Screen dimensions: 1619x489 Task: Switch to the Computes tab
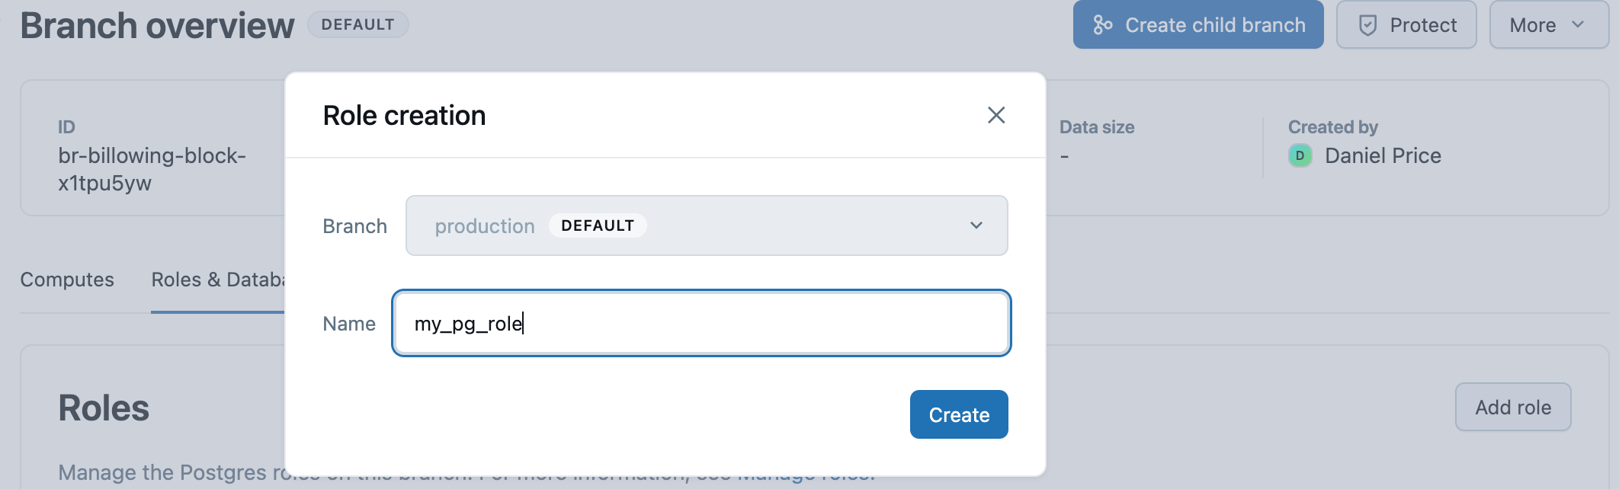click(67, 280)
